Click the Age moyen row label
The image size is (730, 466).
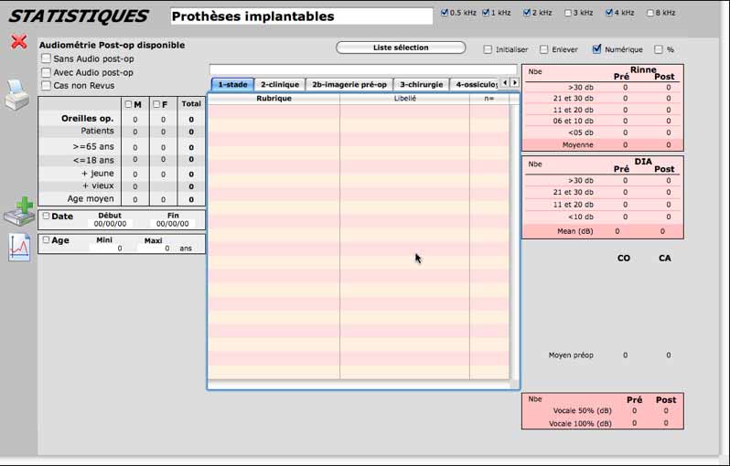[91, 198]
